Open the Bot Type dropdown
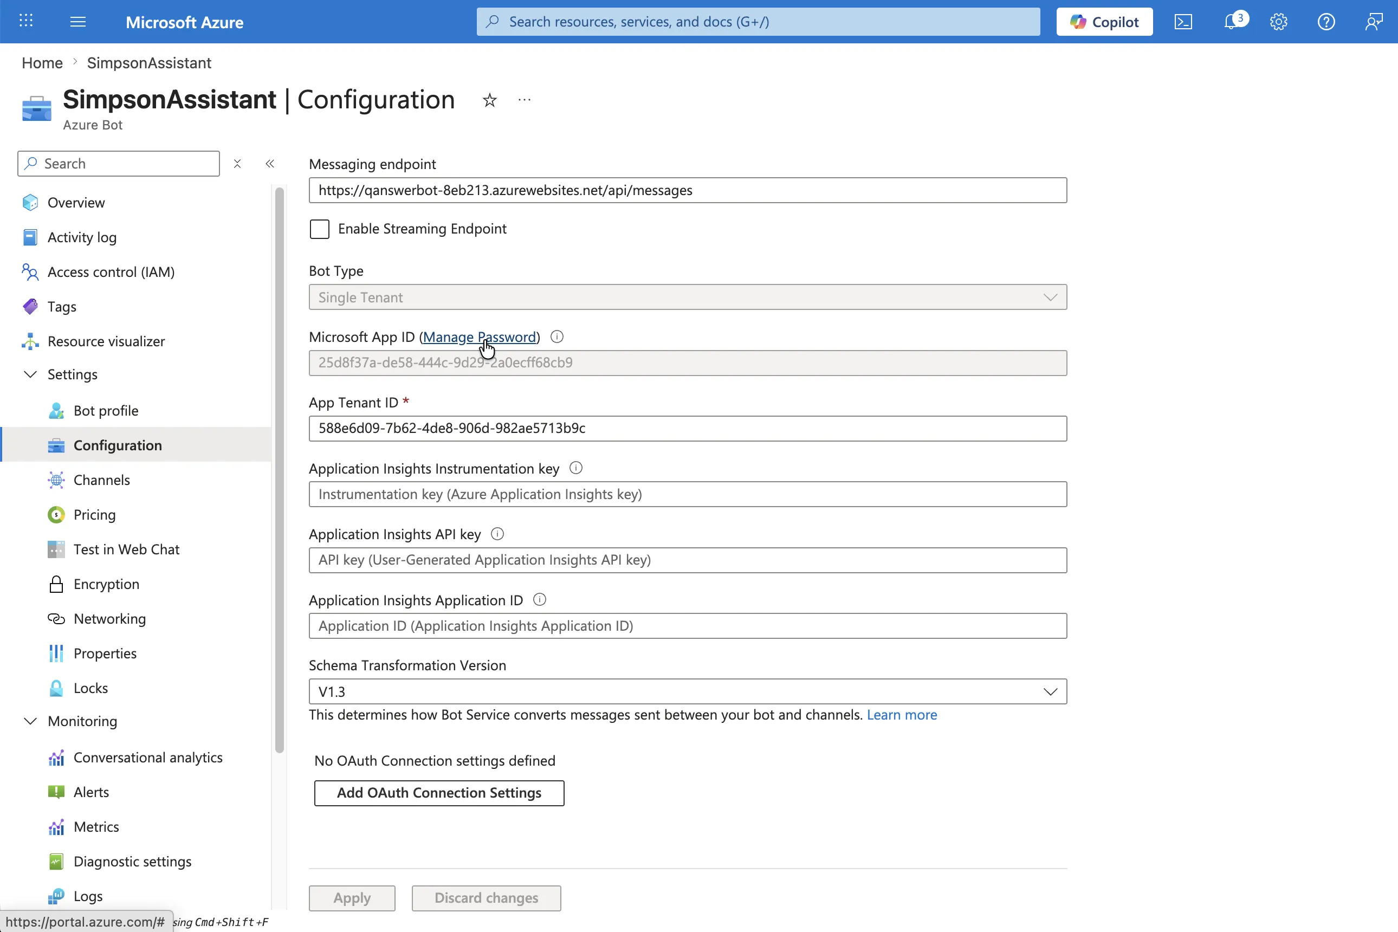The height and width of the screenshot is (932, 1398). pos(688,297)
